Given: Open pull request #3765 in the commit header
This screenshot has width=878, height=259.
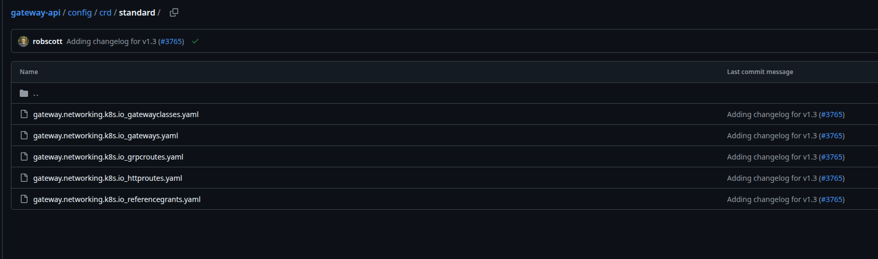Looking at the screenshot, I should pos(172,41).
